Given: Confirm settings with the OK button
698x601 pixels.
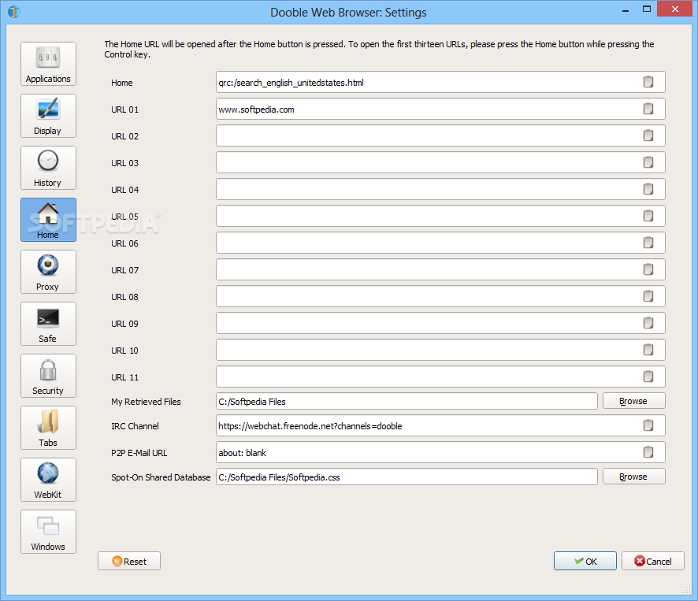Looking at the screenshot, I should pos(585,561).
